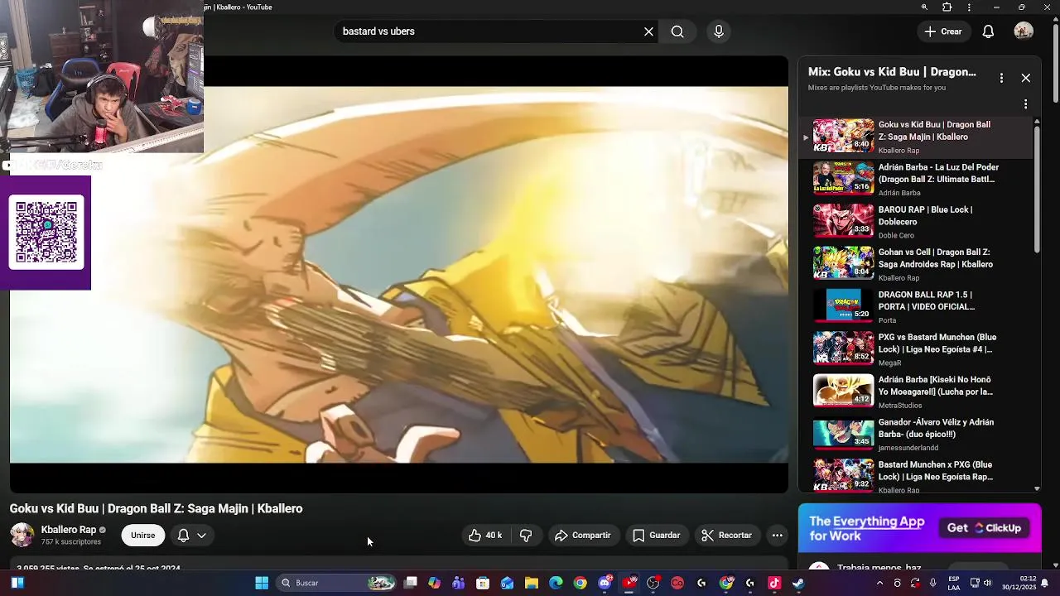
Task: Choose DRAGON BALL RAP 1.5 by Porta
Action: (915, 306)
